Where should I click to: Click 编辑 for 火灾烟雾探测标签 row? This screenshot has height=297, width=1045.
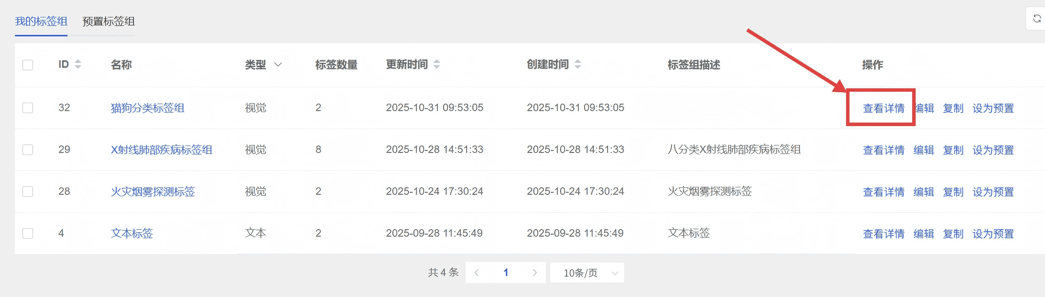(923, 192)
